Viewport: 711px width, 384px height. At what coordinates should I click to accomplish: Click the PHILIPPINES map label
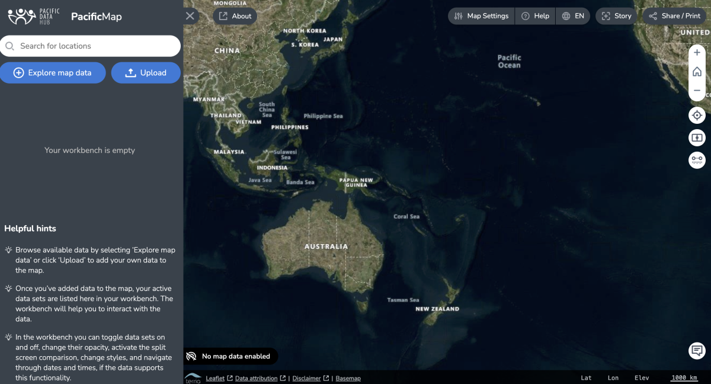pos(290,127)
